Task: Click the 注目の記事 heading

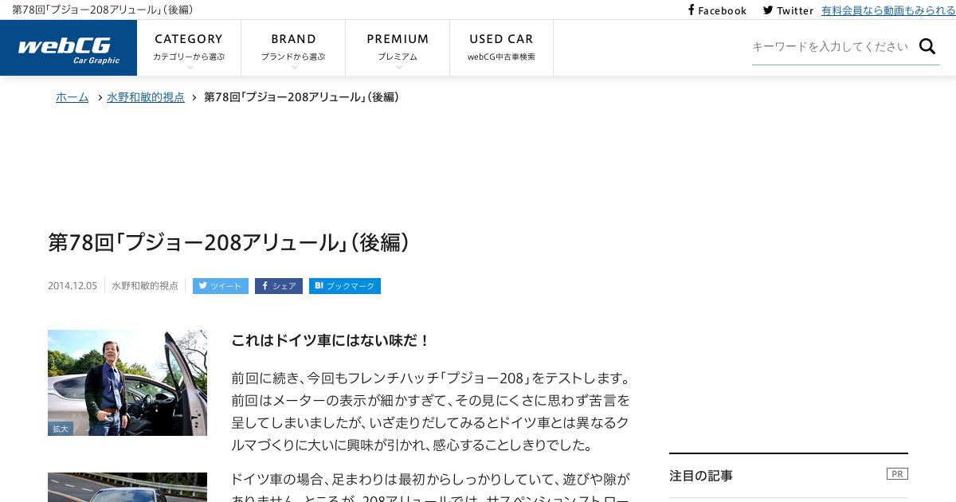Action: (701, 476)
